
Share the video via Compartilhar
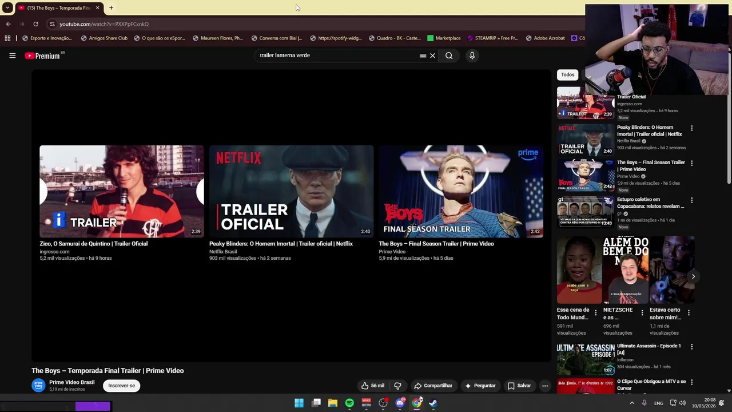(x=433, y=386)
